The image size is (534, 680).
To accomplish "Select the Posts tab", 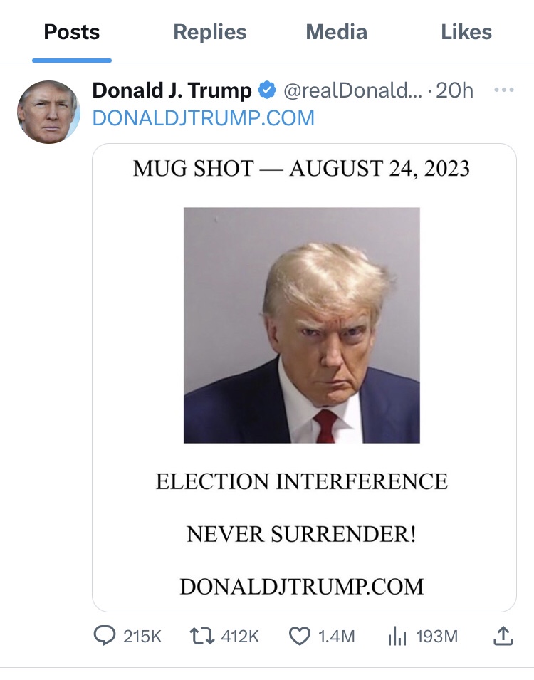I will pos(72,32).
